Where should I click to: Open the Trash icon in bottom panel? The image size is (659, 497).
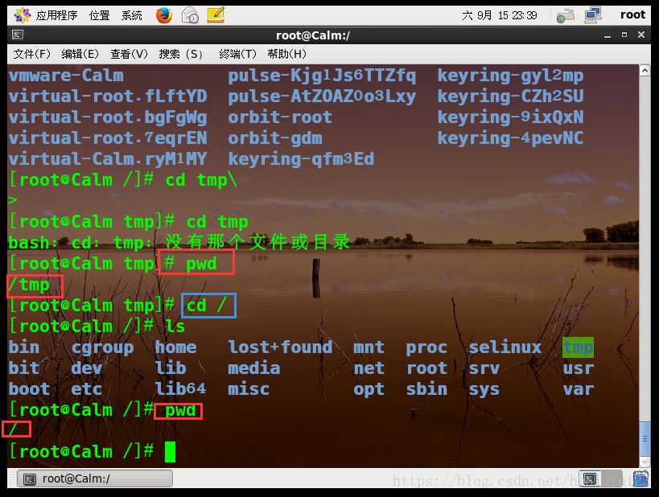click(x=640, y=479)
